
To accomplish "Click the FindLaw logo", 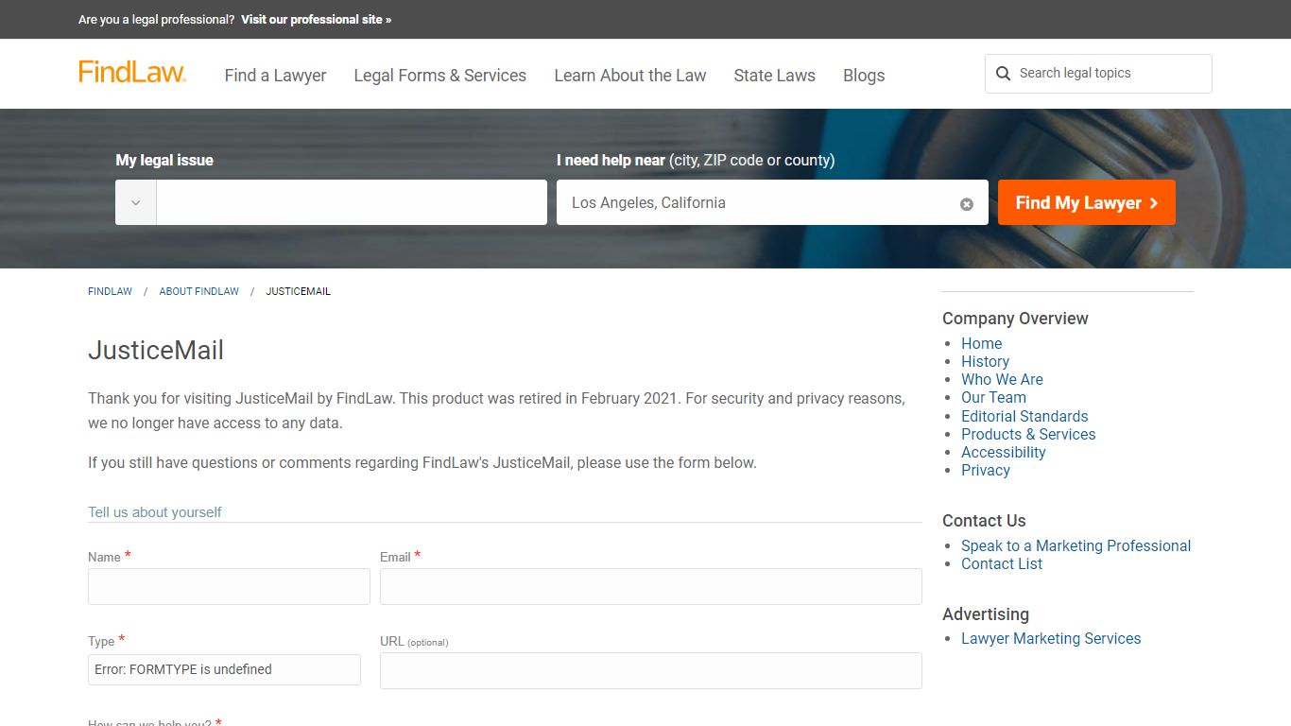I will point(132,73).
